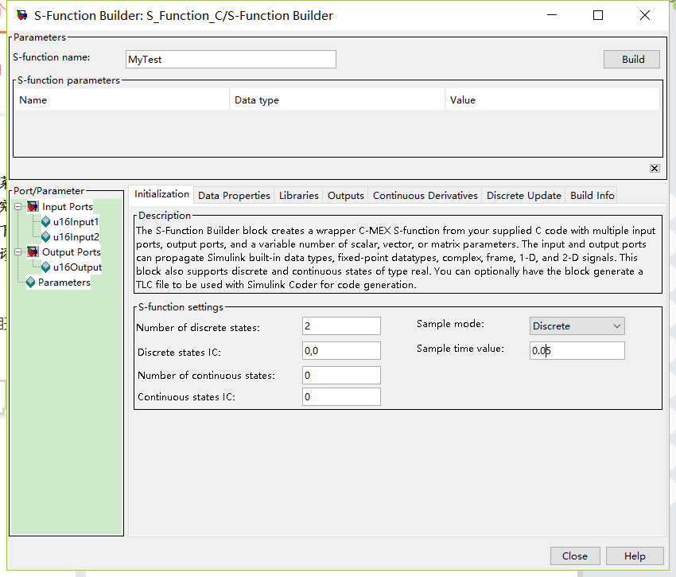This screenshot has height=577, width=676.
Task: Click the u16Input2 port diamond icon
Action: click(45, 237)
